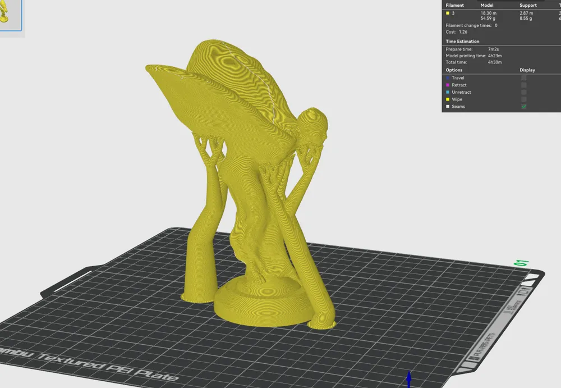Click the yellow filament 3 color swatch
561x388 pixels.
(x=448, y=13)
